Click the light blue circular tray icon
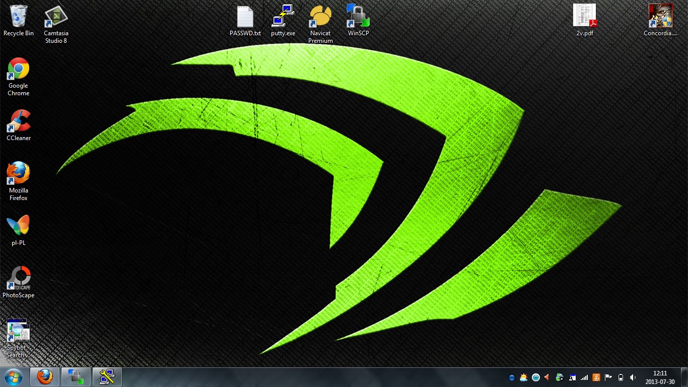 [x=536, y=377]
